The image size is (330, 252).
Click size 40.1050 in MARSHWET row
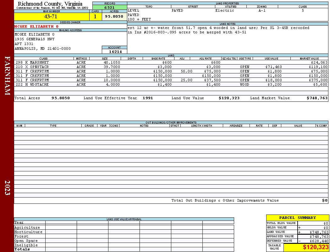click(112, 62)
